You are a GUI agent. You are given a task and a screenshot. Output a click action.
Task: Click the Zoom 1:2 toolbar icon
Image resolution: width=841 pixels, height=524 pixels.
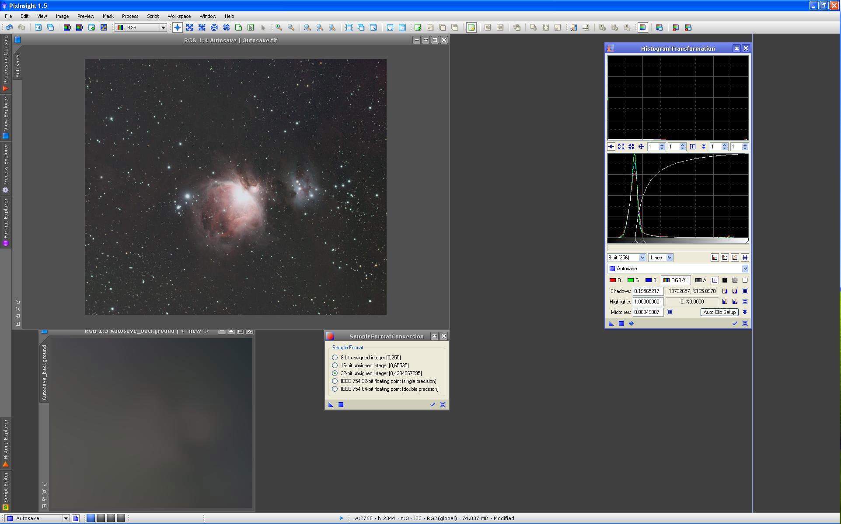pyautogui.click(x=320, y=28)
